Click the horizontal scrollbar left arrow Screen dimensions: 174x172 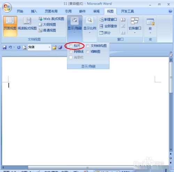click(3, 167)
